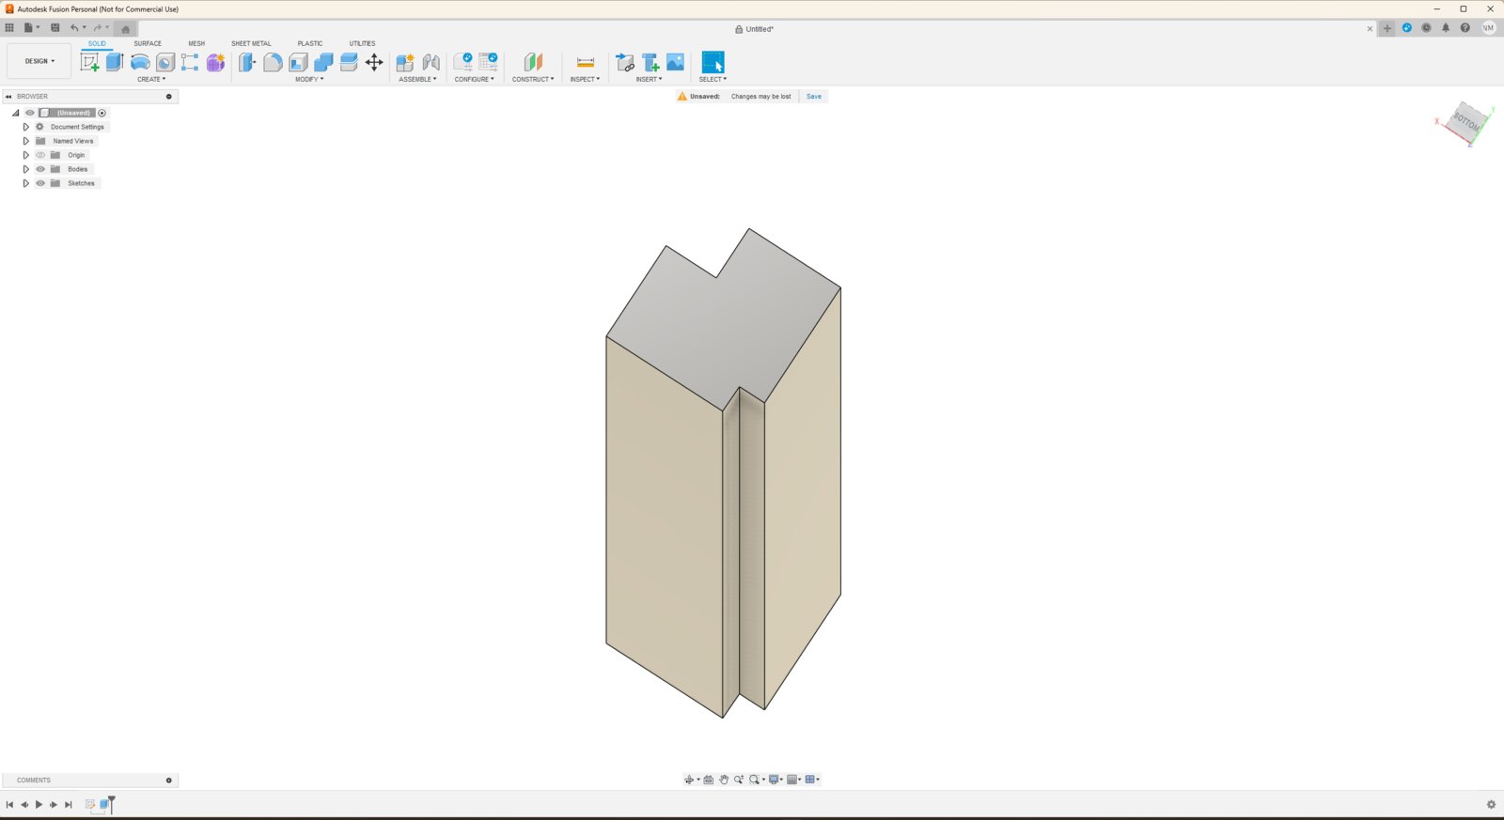The width and height of the screenshot is (1504, 820).
Task: Select the Revolve tool
Action: pos(140,62)
